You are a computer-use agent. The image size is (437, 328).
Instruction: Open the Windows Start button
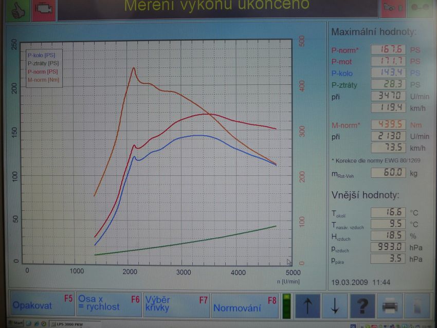tap(16, 323)
